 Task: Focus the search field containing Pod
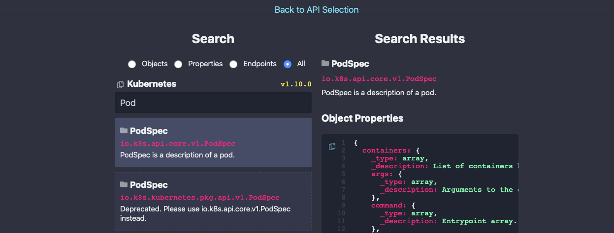coord(213,103)
